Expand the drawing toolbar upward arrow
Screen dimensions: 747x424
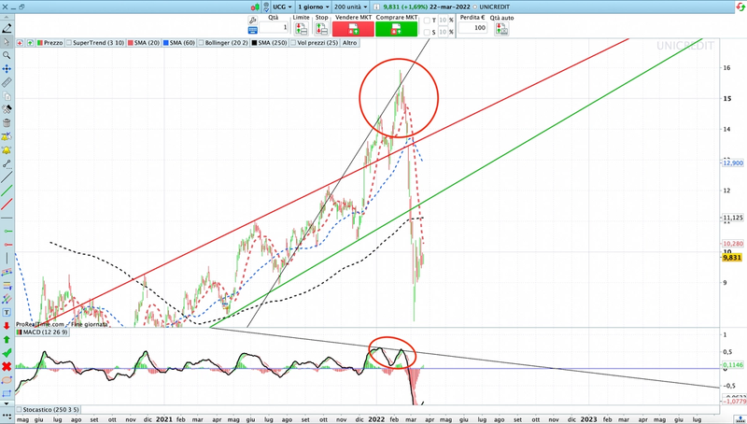coord(7,17)
